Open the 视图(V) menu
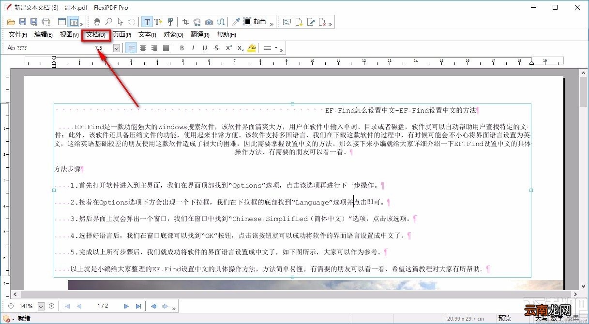This screenshot has width=589, height=324. click(69, 35)
